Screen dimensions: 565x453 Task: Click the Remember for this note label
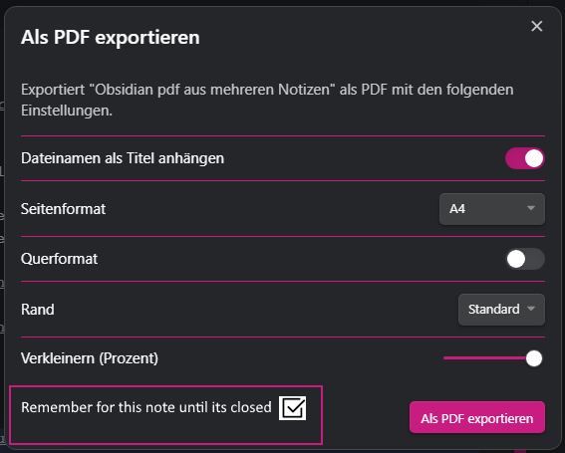tap(145, 407)
